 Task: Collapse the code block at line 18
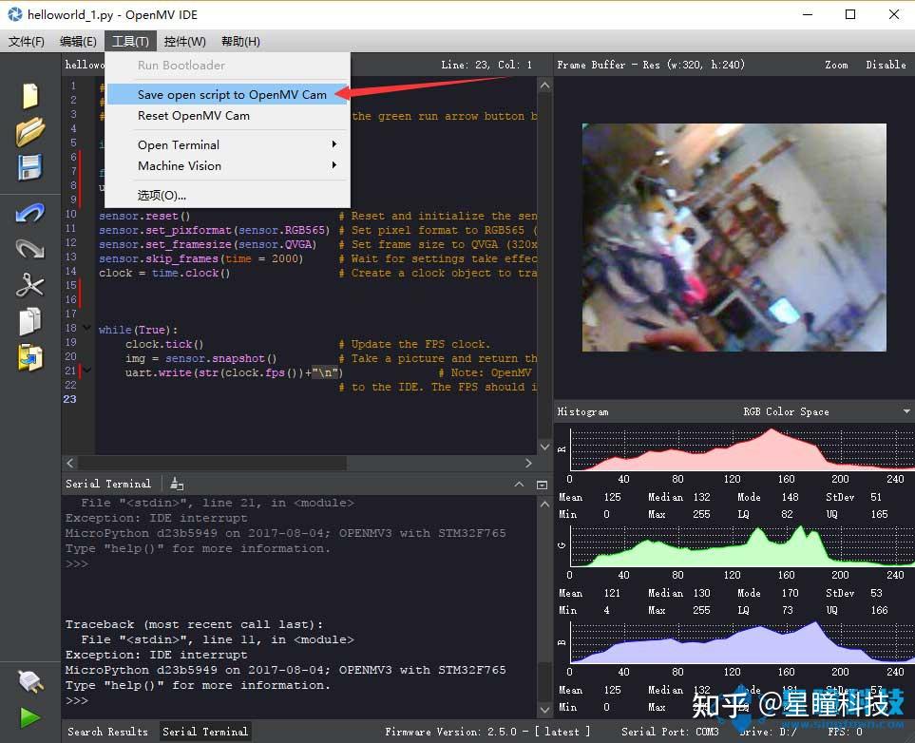(x=87, y=329)
